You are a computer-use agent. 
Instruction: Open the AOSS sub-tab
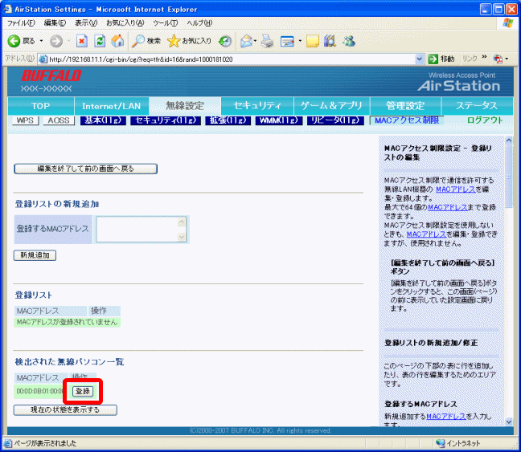point(59,120)
